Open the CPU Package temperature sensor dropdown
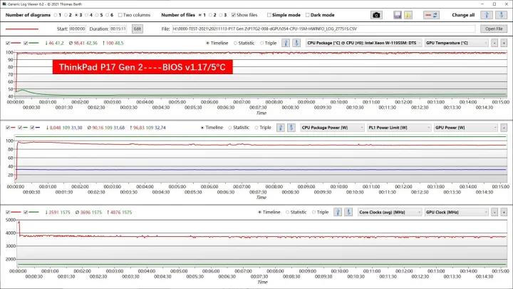The height and width of the screenshot is (289, 513). (x=363, y=43)
